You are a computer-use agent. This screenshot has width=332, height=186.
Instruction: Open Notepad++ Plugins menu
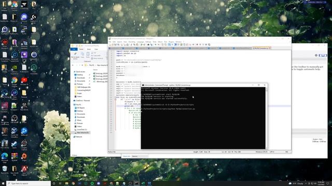(x=171, y=42)
